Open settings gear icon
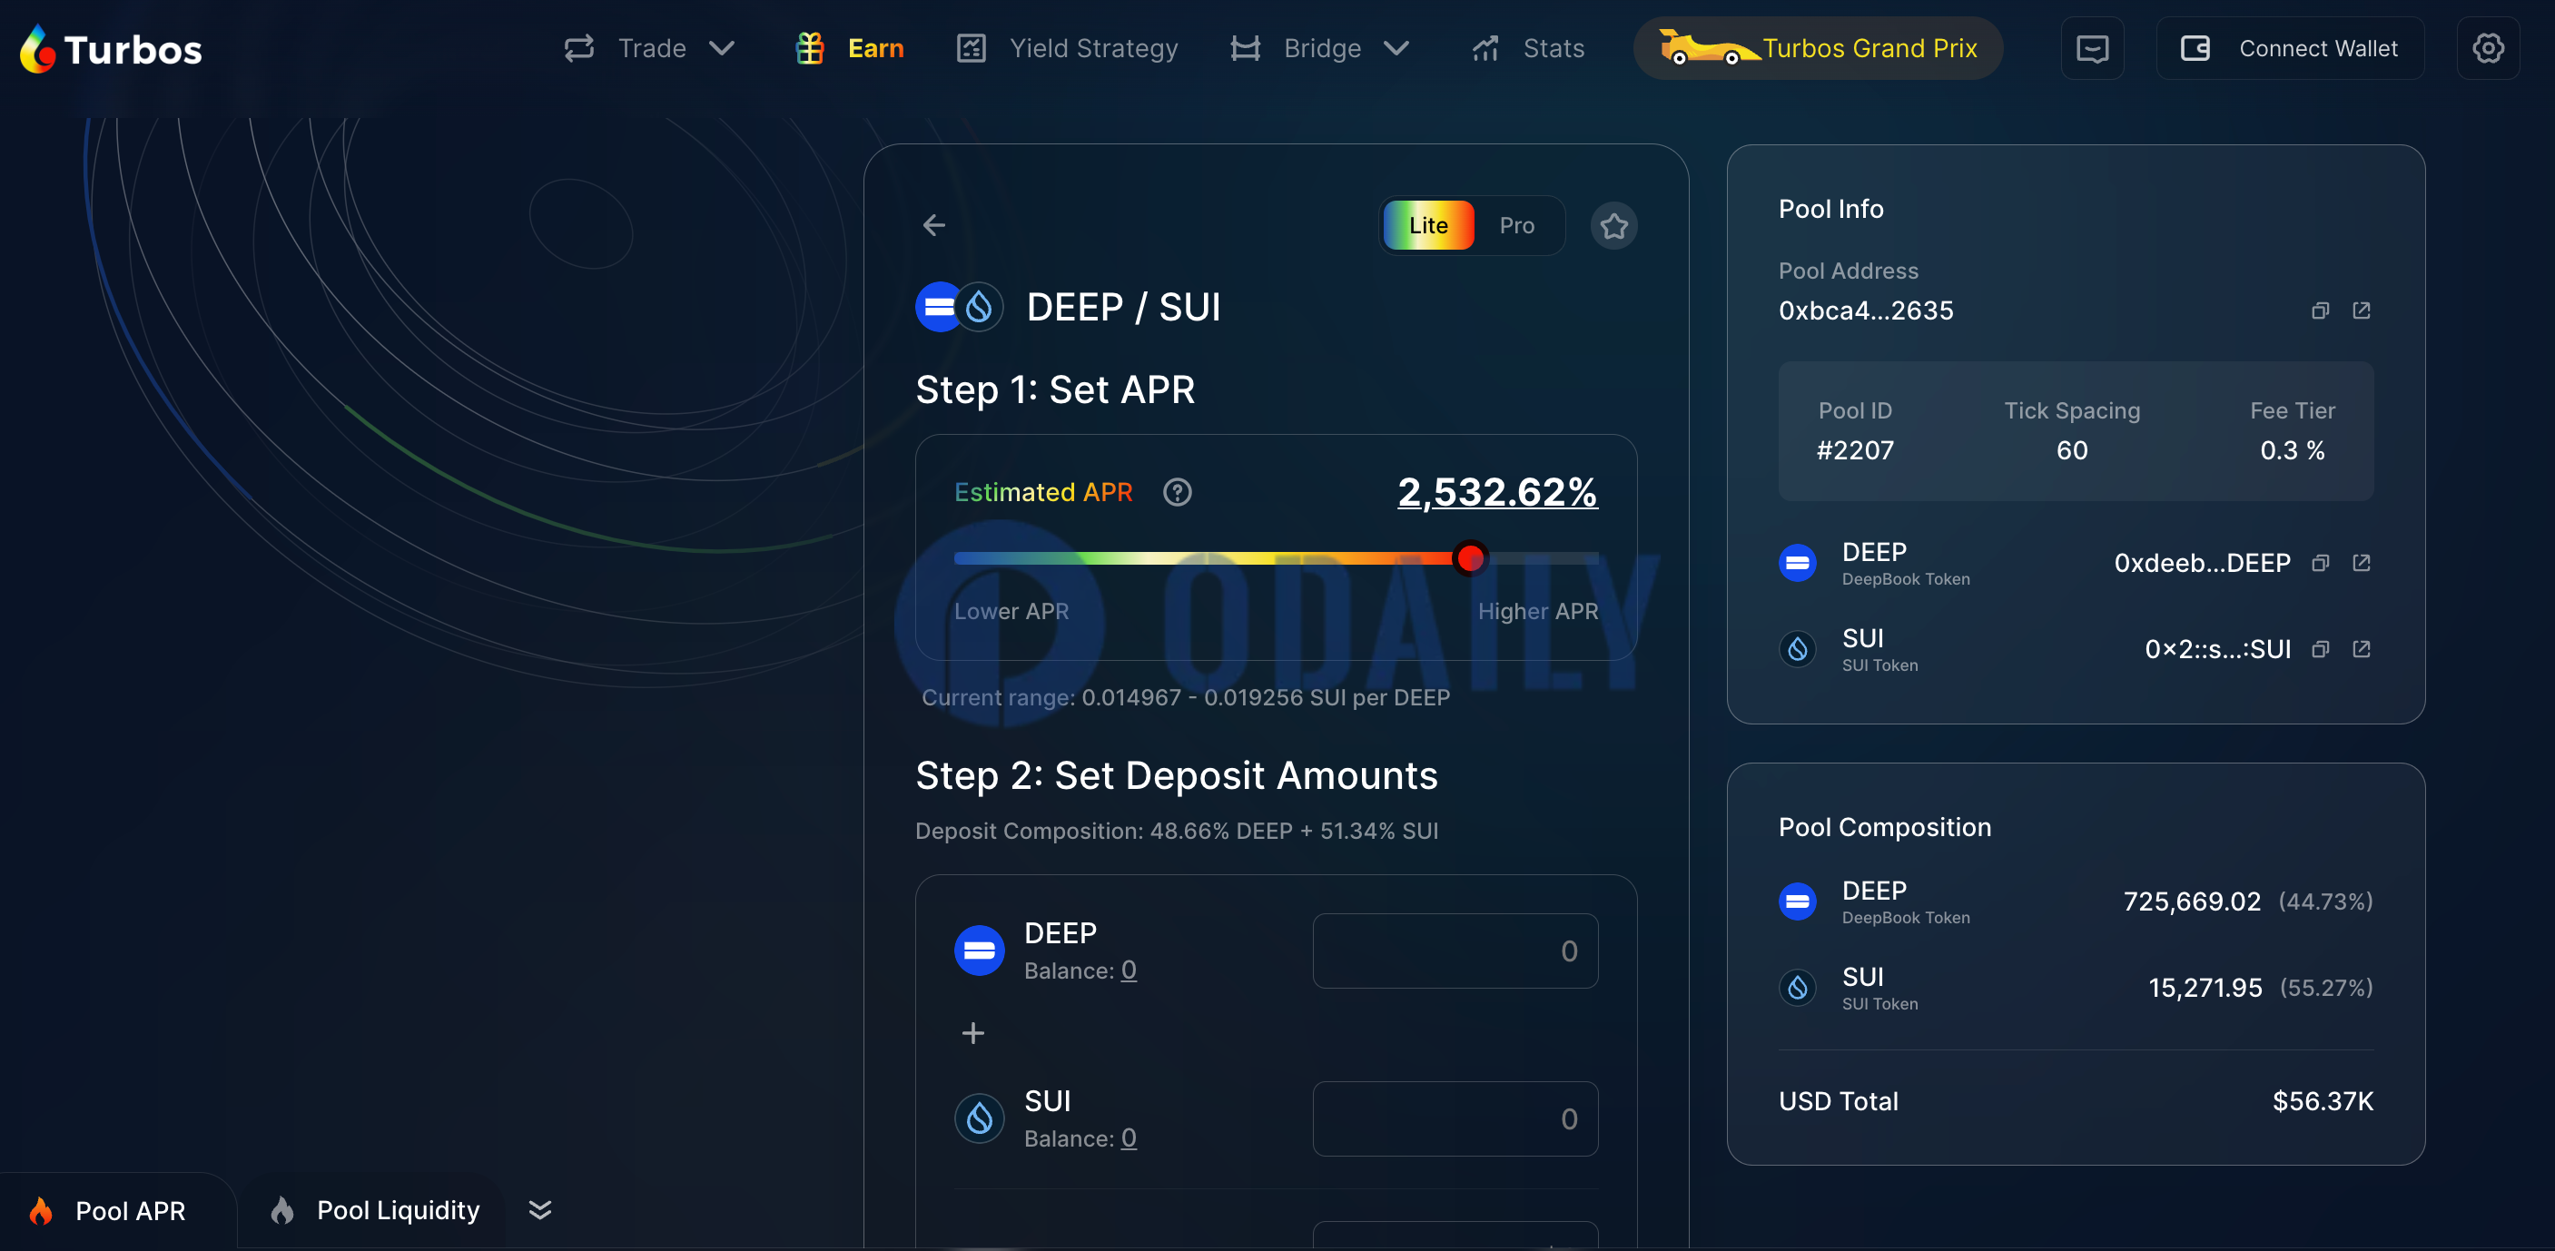Viewport: 2555px width, 1251px height. click(x=2489, y=49)
